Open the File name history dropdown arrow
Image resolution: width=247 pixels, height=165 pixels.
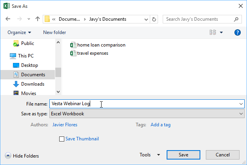tap(241, 104)
